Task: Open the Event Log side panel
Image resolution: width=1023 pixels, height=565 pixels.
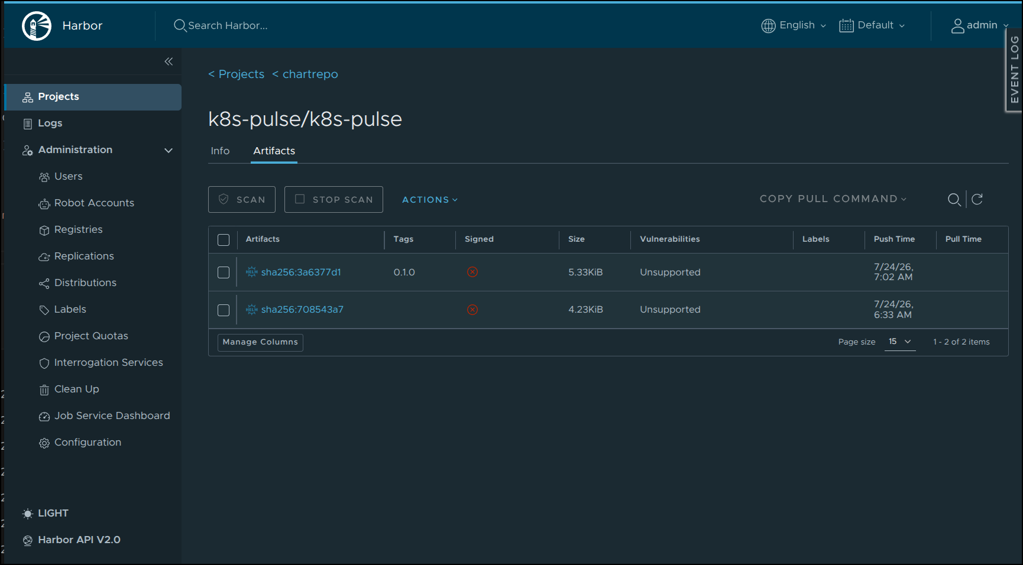Action: click(1014, 70)
